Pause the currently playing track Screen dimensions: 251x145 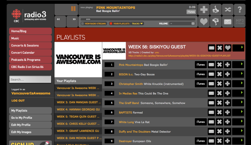click(73, 8)
